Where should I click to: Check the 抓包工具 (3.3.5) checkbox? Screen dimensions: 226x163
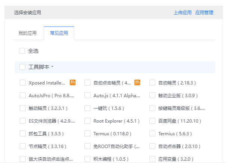pos(23,133)
